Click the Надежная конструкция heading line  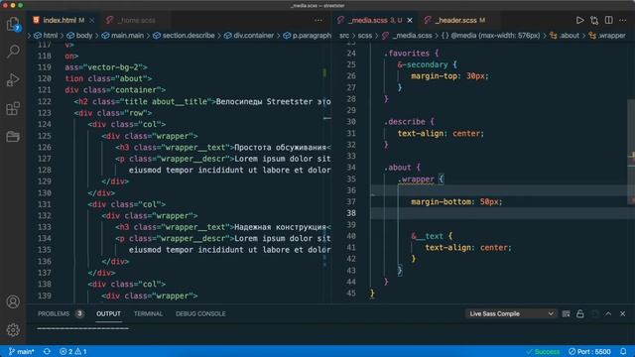point(223,227)
